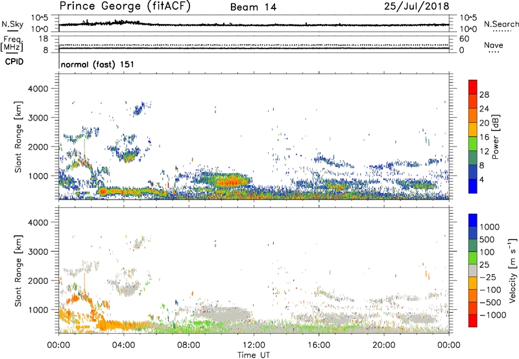Click 'normal (fast) 151' text
Viewport: 519px width, 359px height.
tap(98, 64)
